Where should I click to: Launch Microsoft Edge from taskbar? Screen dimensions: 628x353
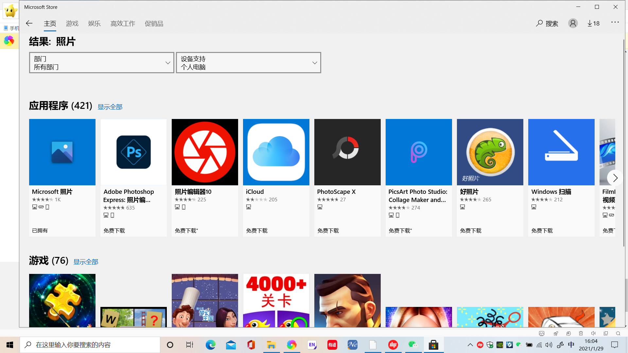point(210,345)
